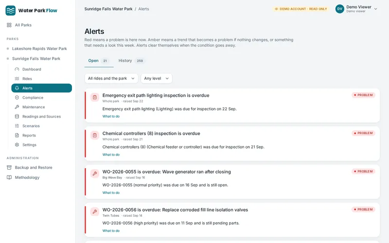The height and width of the screenshot is (243, 389).
Task: Click wrench icon on WO-2026-0055 alert
Action: [95, 174]
